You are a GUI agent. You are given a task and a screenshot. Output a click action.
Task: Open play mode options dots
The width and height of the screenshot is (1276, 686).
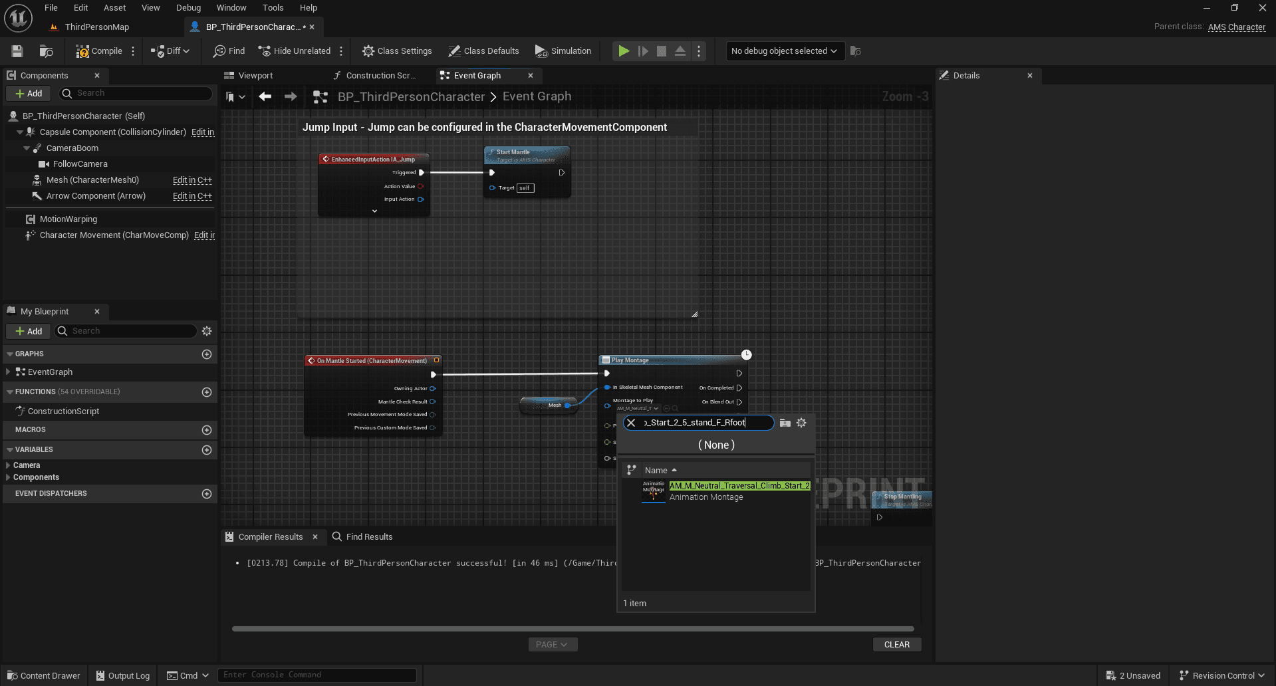click(699, 51)
